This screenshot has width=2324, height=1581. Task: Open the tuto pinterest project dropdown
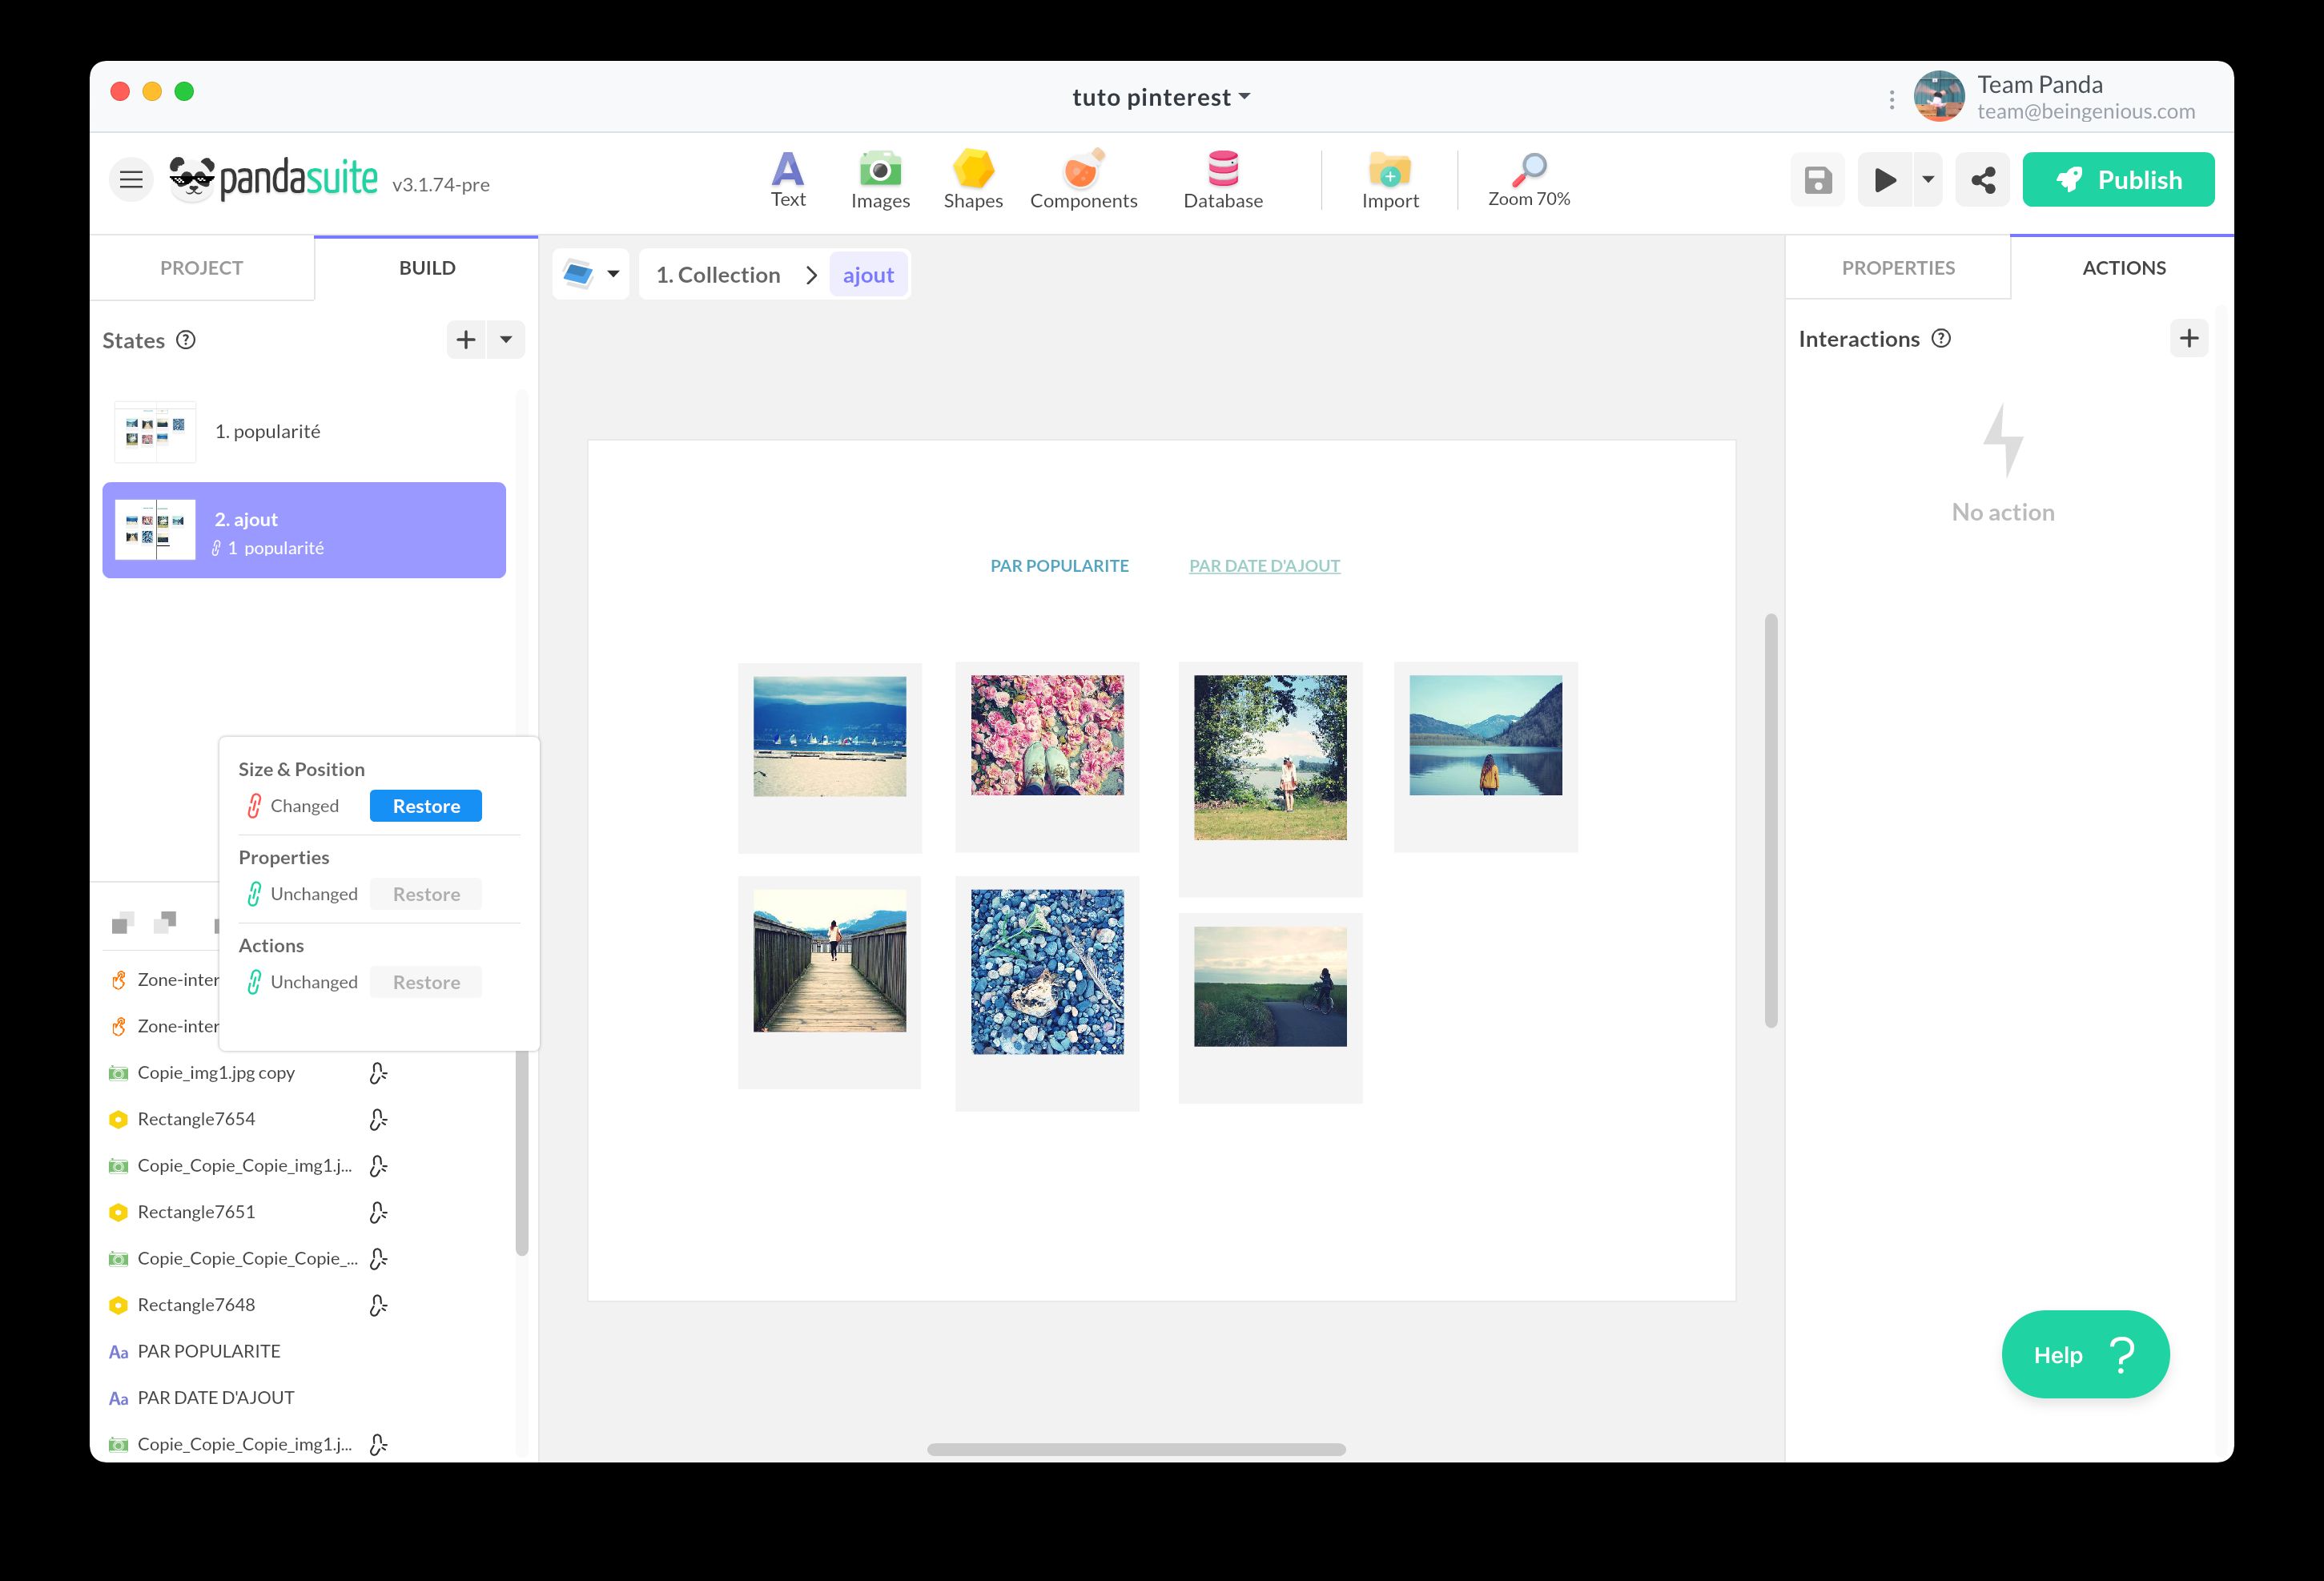coord(1160,97)
